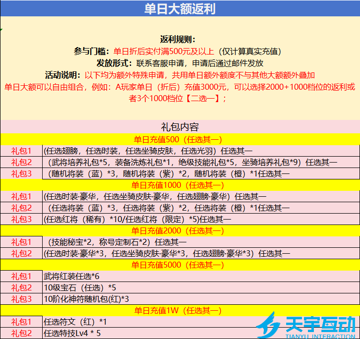Click 礼包3 label under 单日充值1000
Screen dimensions: 360x339
(21, 219)
